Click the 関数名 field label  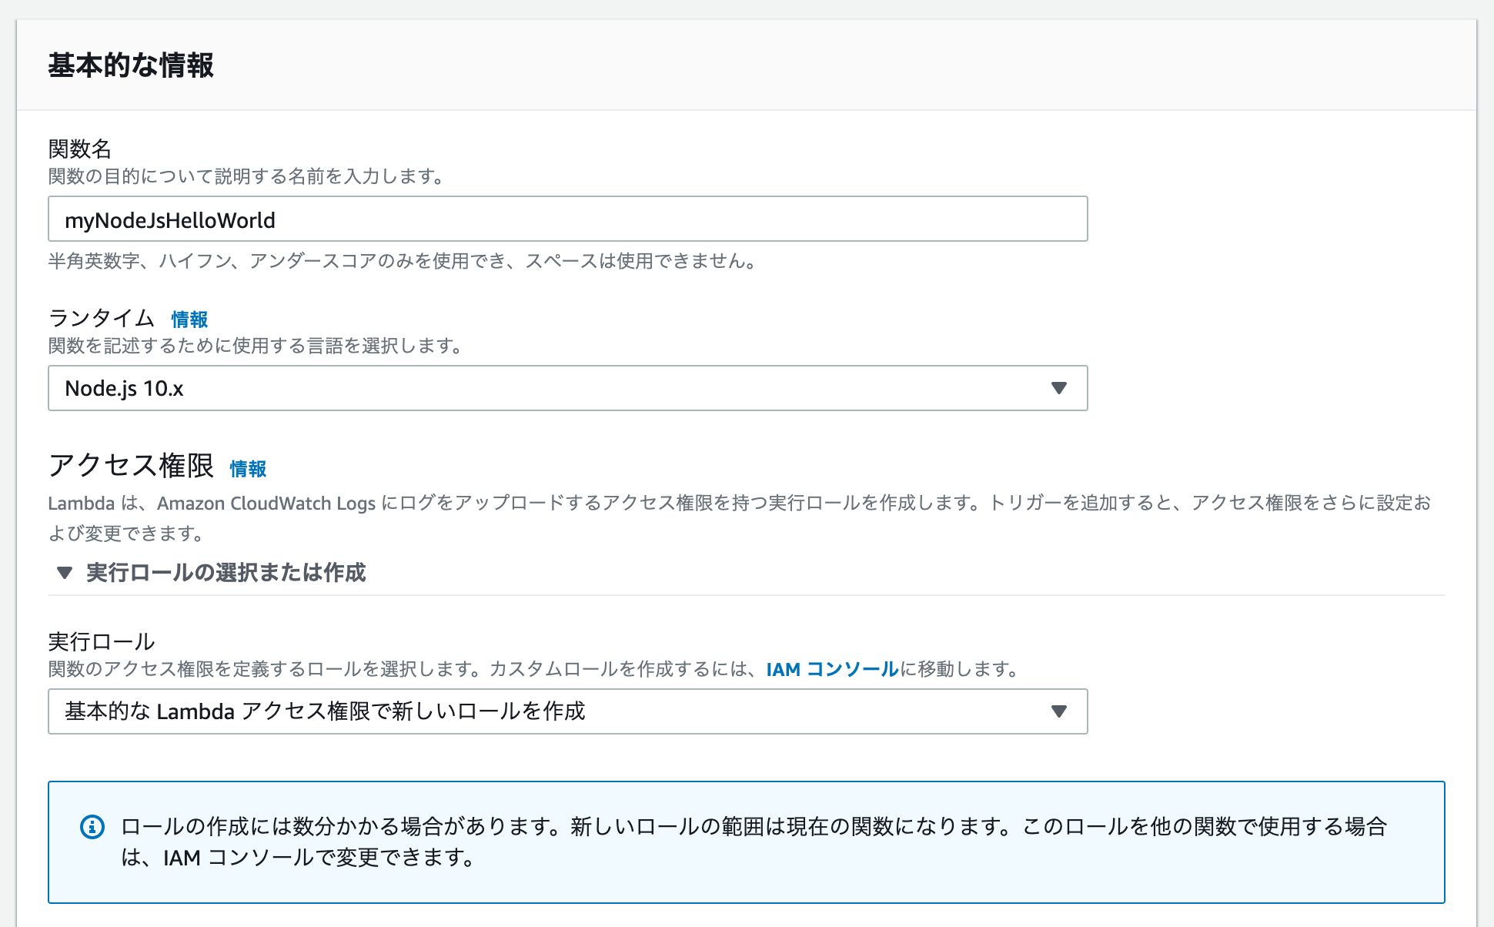[80, 149]
